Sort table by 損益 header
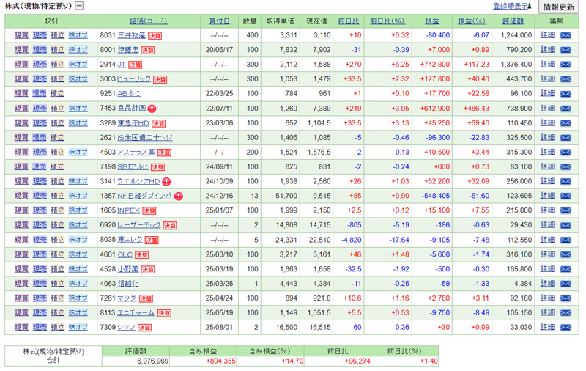Image resolution: width=586 pixels, height=371 pixels. pyautogui.click(x=432, y=21)
